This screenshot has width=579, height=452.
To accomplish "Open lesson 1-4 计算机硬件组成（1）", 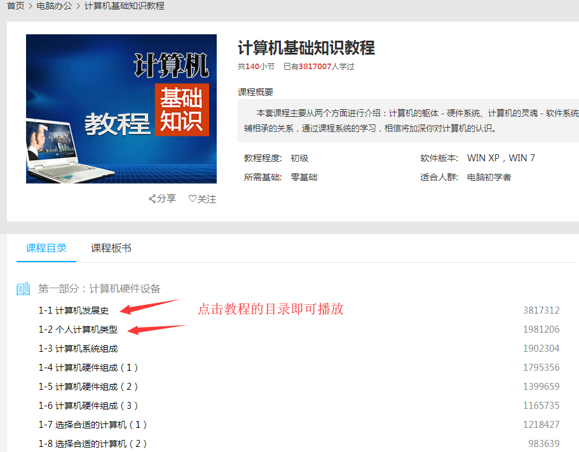I will (88, 368).
